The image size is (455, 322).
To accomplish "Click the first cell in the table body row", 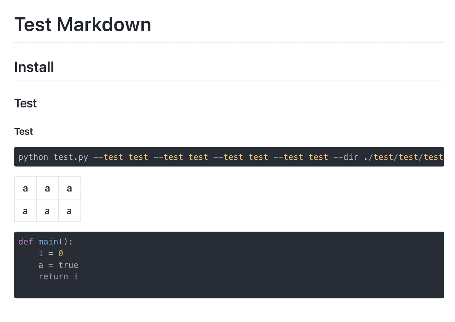I will click(x=25, y=211).
